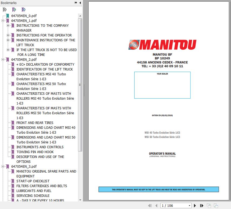
Task: Open FRONT AND REAR TIRES bookmark
Action: pos(35,123)
